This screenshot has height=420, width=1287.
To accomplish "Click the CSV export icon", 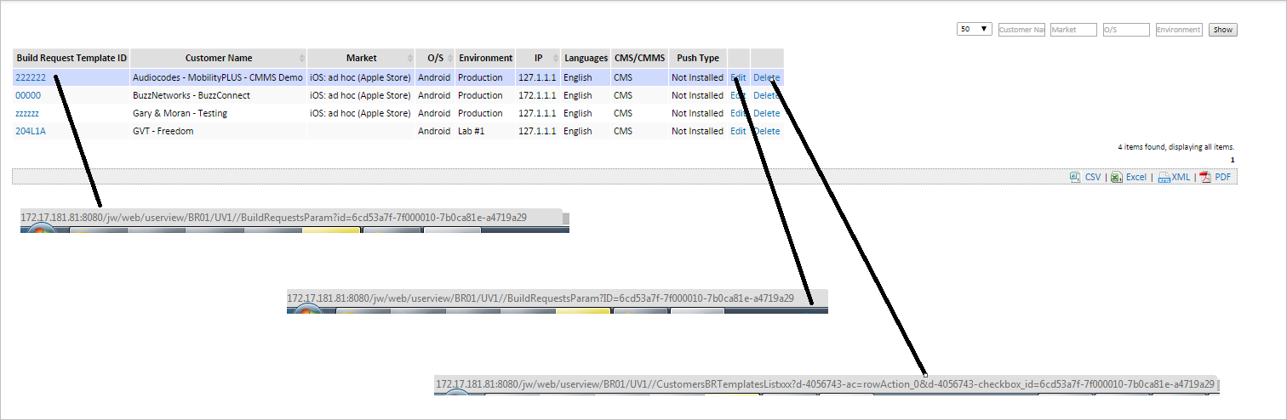I will click(1075, 177).
